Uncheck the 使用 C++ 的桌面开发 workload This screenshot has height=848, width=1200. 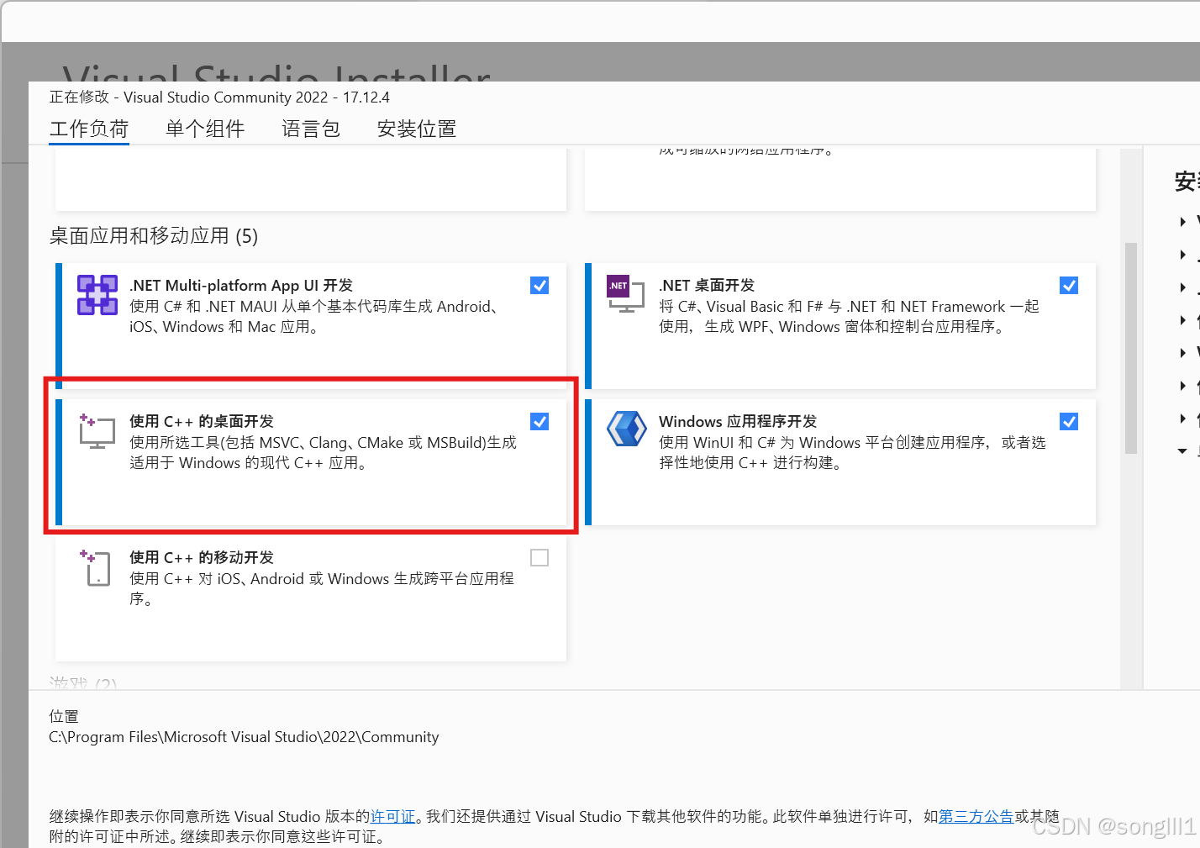tap(539, 421)
